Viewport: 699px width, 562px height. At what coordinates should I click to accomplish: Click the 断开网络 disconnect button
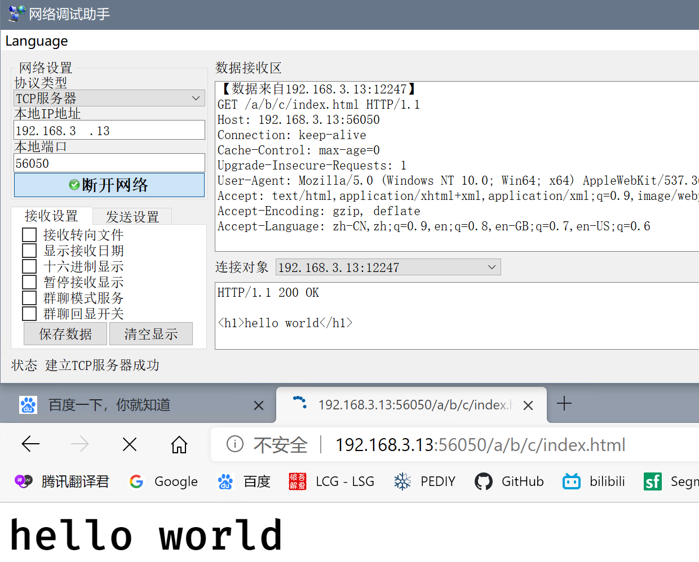(x=109, y=185)
